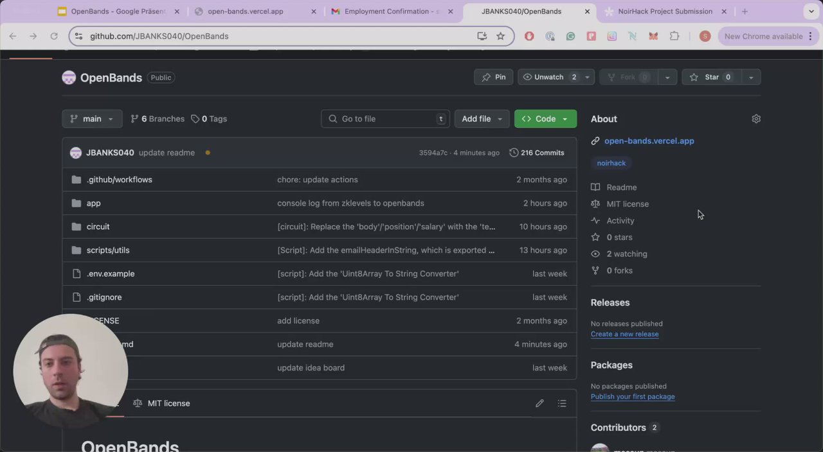The height and width of the screenshot is (452, 823).
Task: Open repository settings gear in About
Action: [x=756, y=119]
